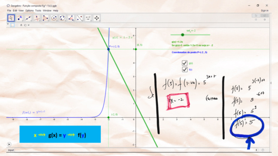
Task: Click the GeoGebra pentagon title bar icon
Action: pos(8,6)
